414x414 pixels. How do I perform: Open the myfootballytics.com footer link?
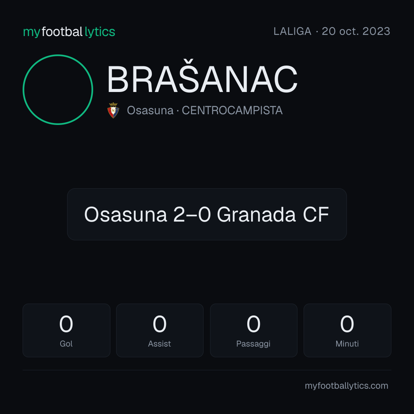pyautogui.click(x=347, y=386)
